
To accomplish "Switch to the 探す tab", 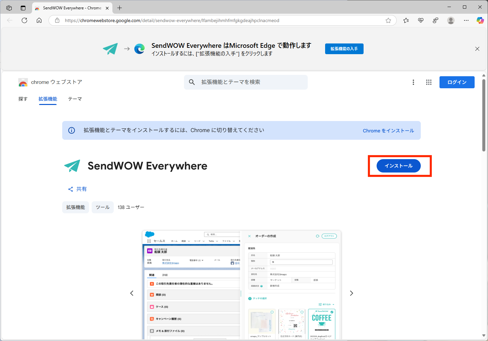I will point(23,99).
